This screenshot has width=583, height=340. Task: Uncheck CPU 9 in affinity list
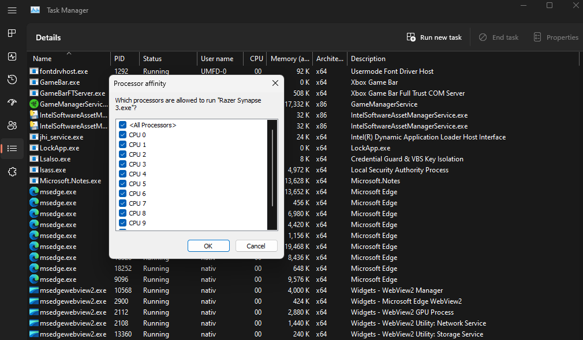click(x=123, y=223)
